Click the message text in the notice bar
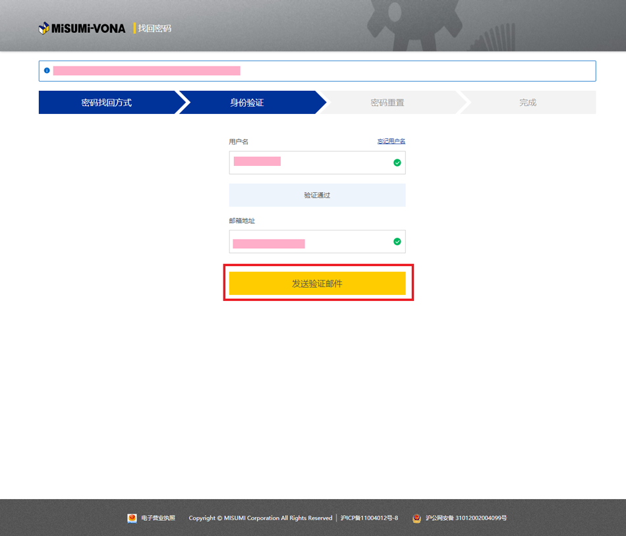Screen dimensions: 626x536 click(146, 70)
